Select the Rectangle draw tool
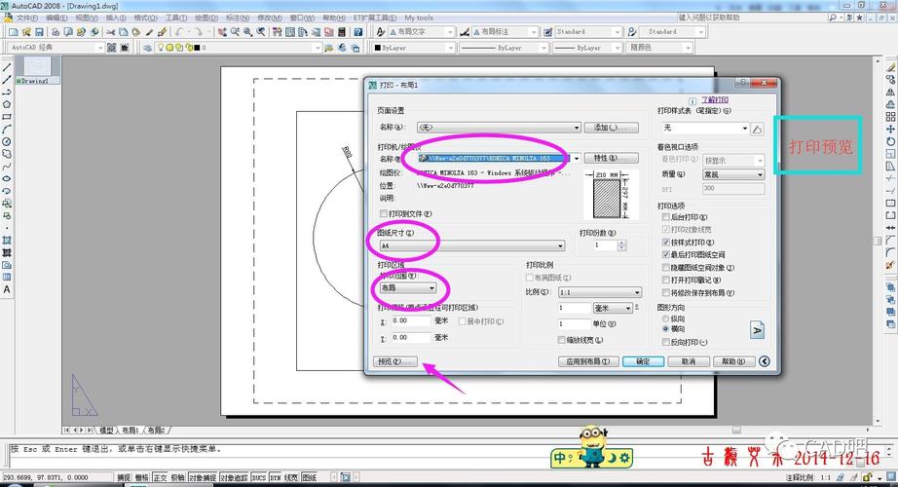898x487 pixels. pyautogui.click(x=7, y=116)
